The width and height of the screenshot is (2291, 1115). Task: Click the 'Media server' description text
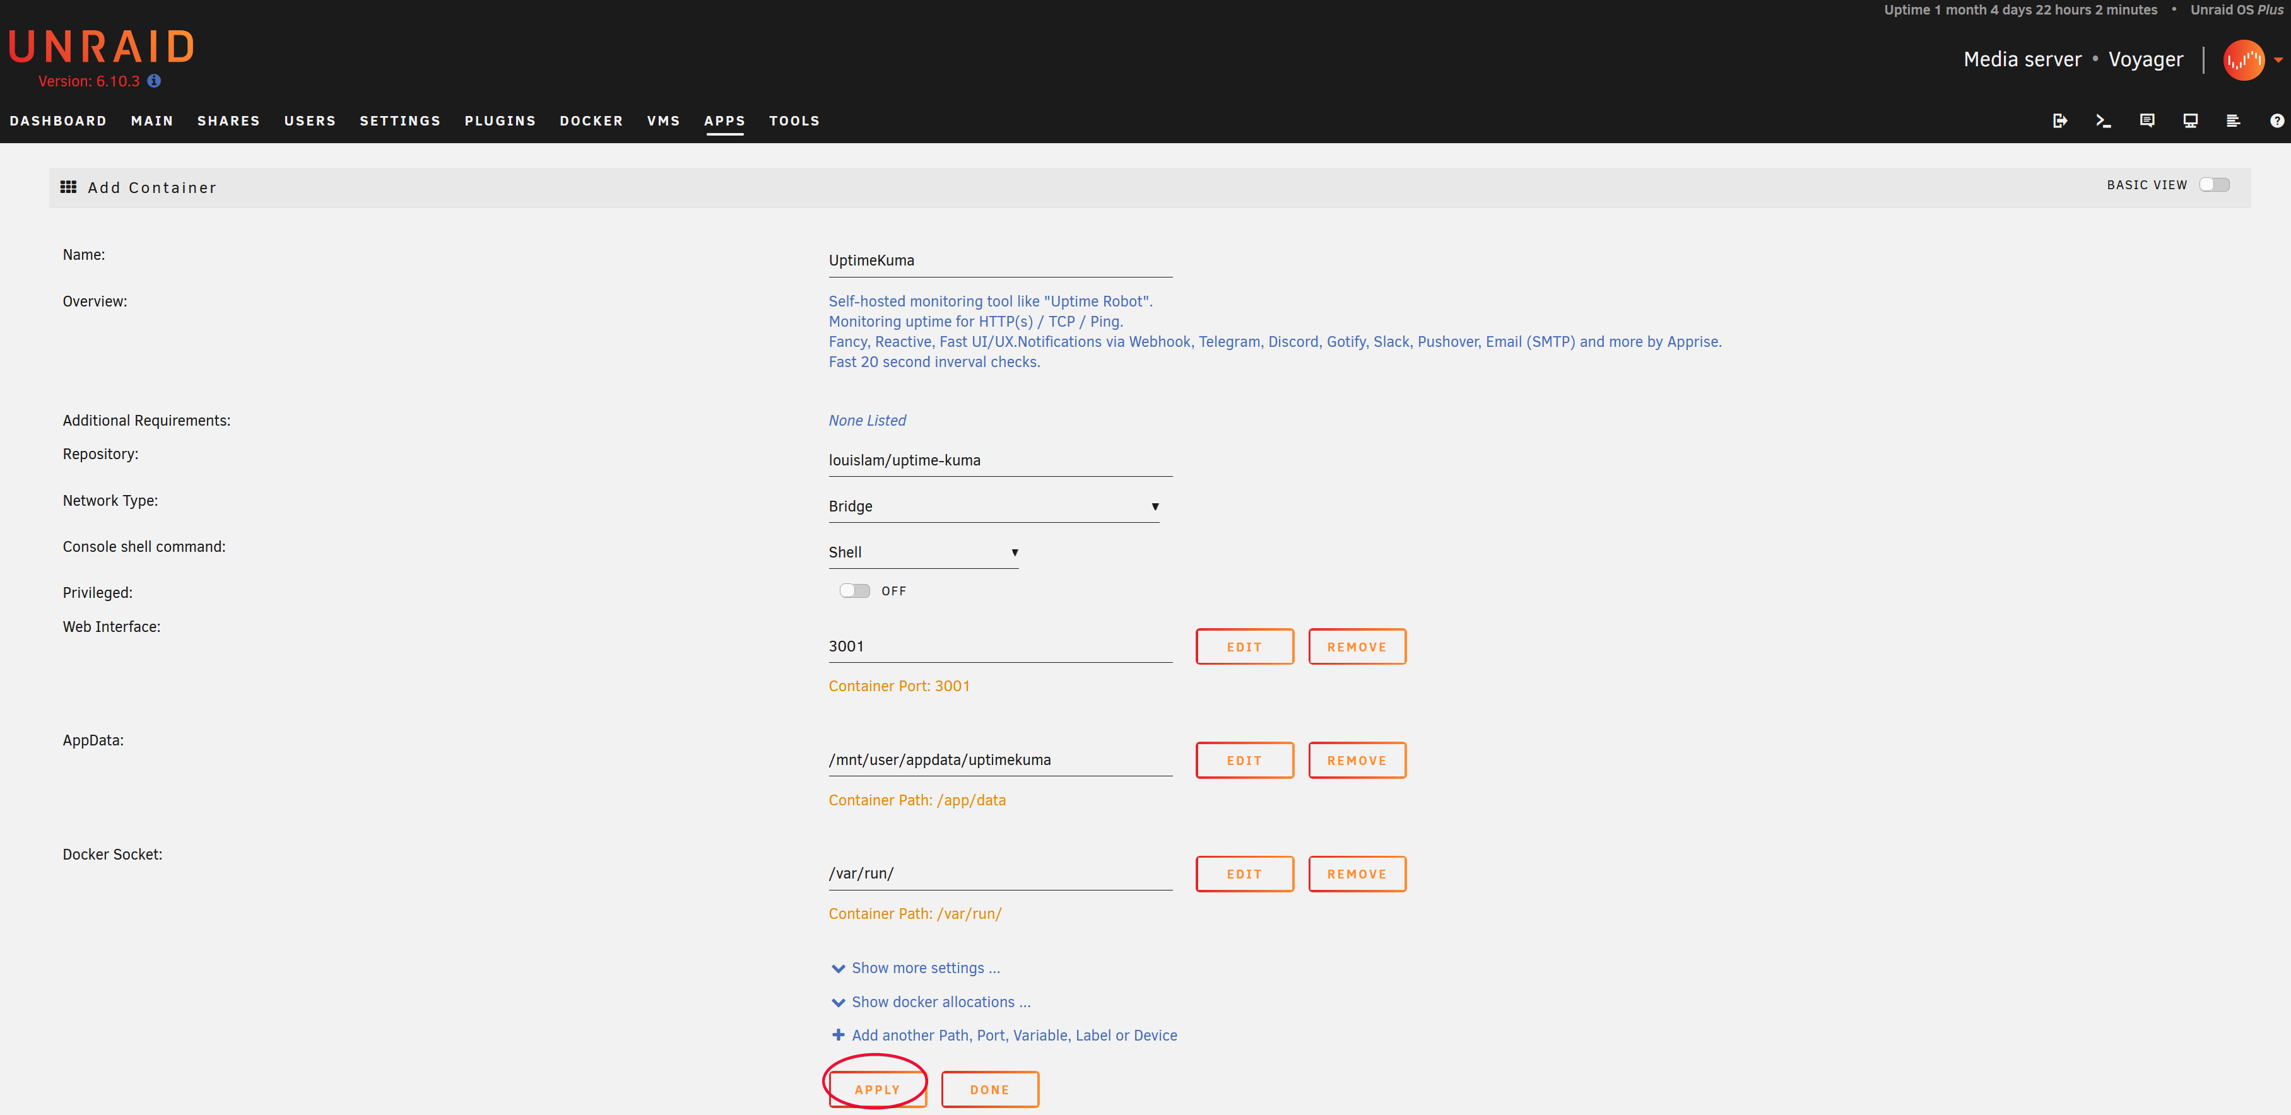click(x=2022, y=59)
